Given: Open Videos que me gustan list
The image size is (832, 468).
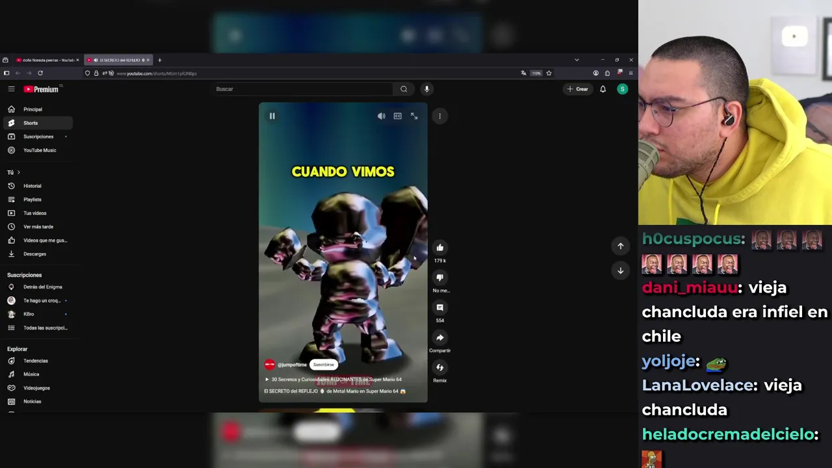Looking at the screenshot, I should [x=36, y=240].
